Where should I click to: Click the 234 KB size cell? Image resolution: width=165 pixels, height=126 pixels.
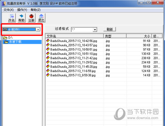(146, 62)
